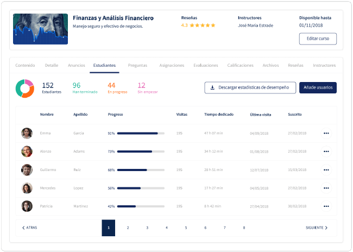Click the 44 En progreso stat
Screen dimensions: 353x252
(x=117, y=88)
